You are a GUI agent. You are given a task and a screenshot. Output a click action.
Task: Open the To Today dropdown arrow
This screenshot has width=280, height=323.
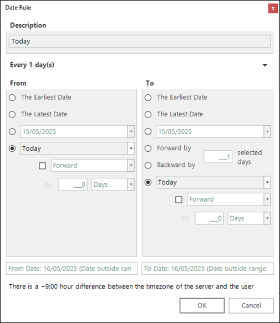[267, 182]
